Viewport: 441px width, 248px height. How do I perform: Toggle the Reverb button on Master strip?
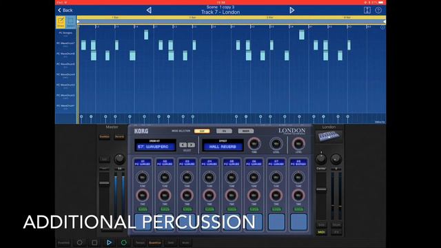[119, 137]
